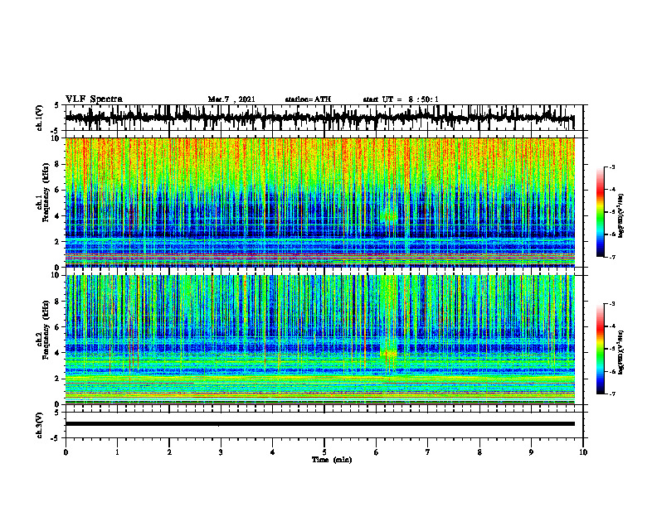Click the "start UT = 8 :50: 1" text
The height and width of the screenshot is (507, 657).
click(401, 99)
